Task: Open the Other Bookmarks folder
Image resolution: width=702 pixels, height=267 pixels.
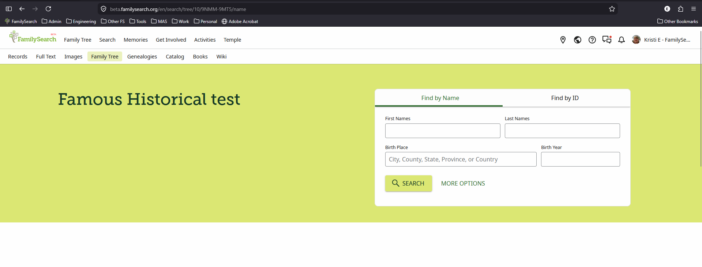Action: [x=677, y=22]
